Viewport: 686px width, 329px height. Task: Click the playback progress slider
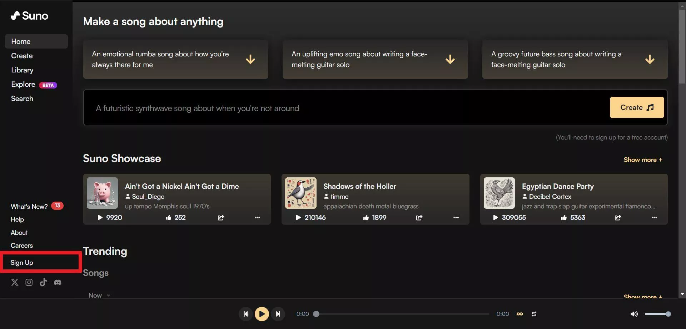pyautogui.click(x=401, y=314)
